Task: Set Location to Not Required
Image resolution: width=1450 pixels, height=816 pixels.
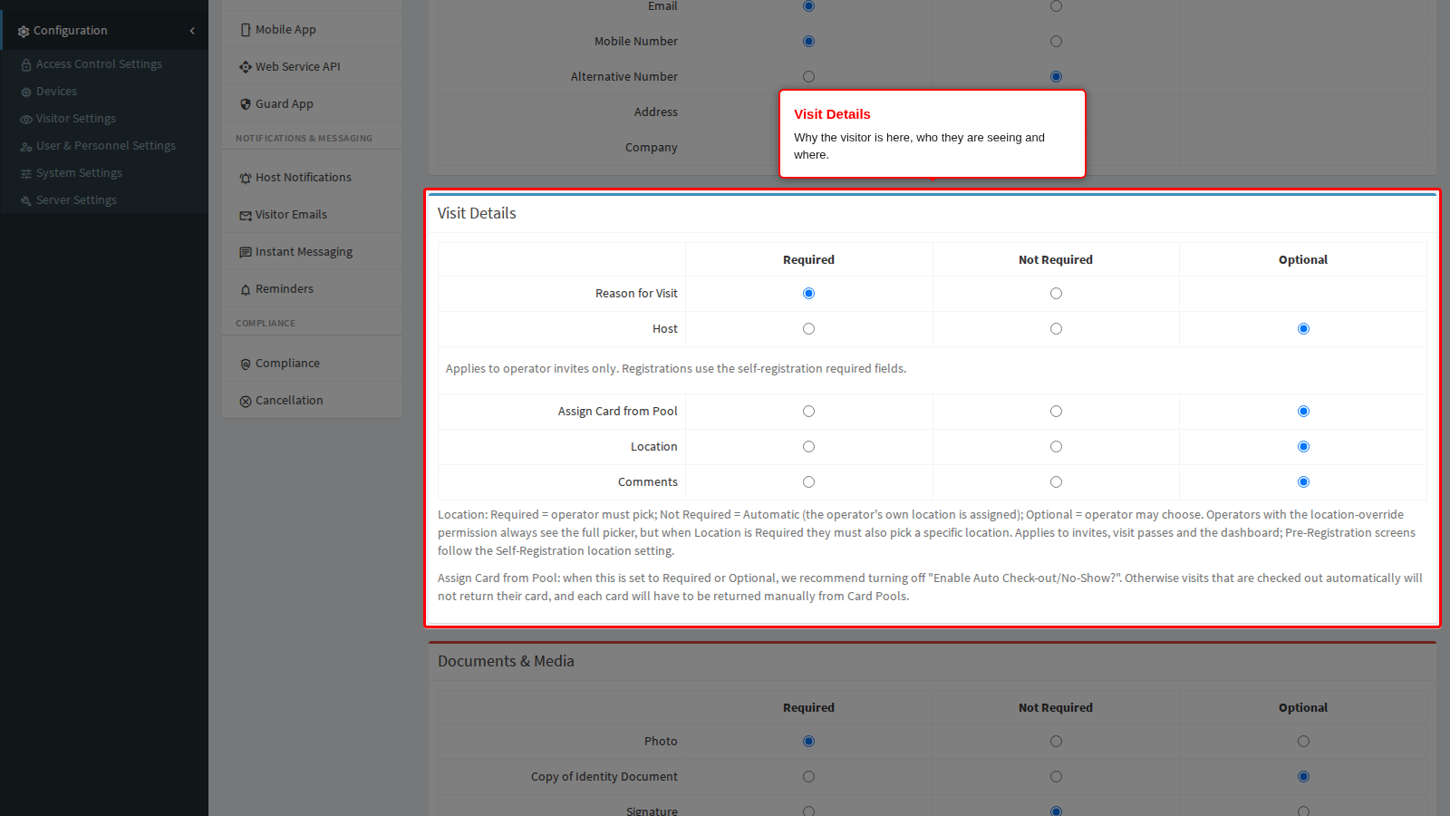Action: point(1056,447)
